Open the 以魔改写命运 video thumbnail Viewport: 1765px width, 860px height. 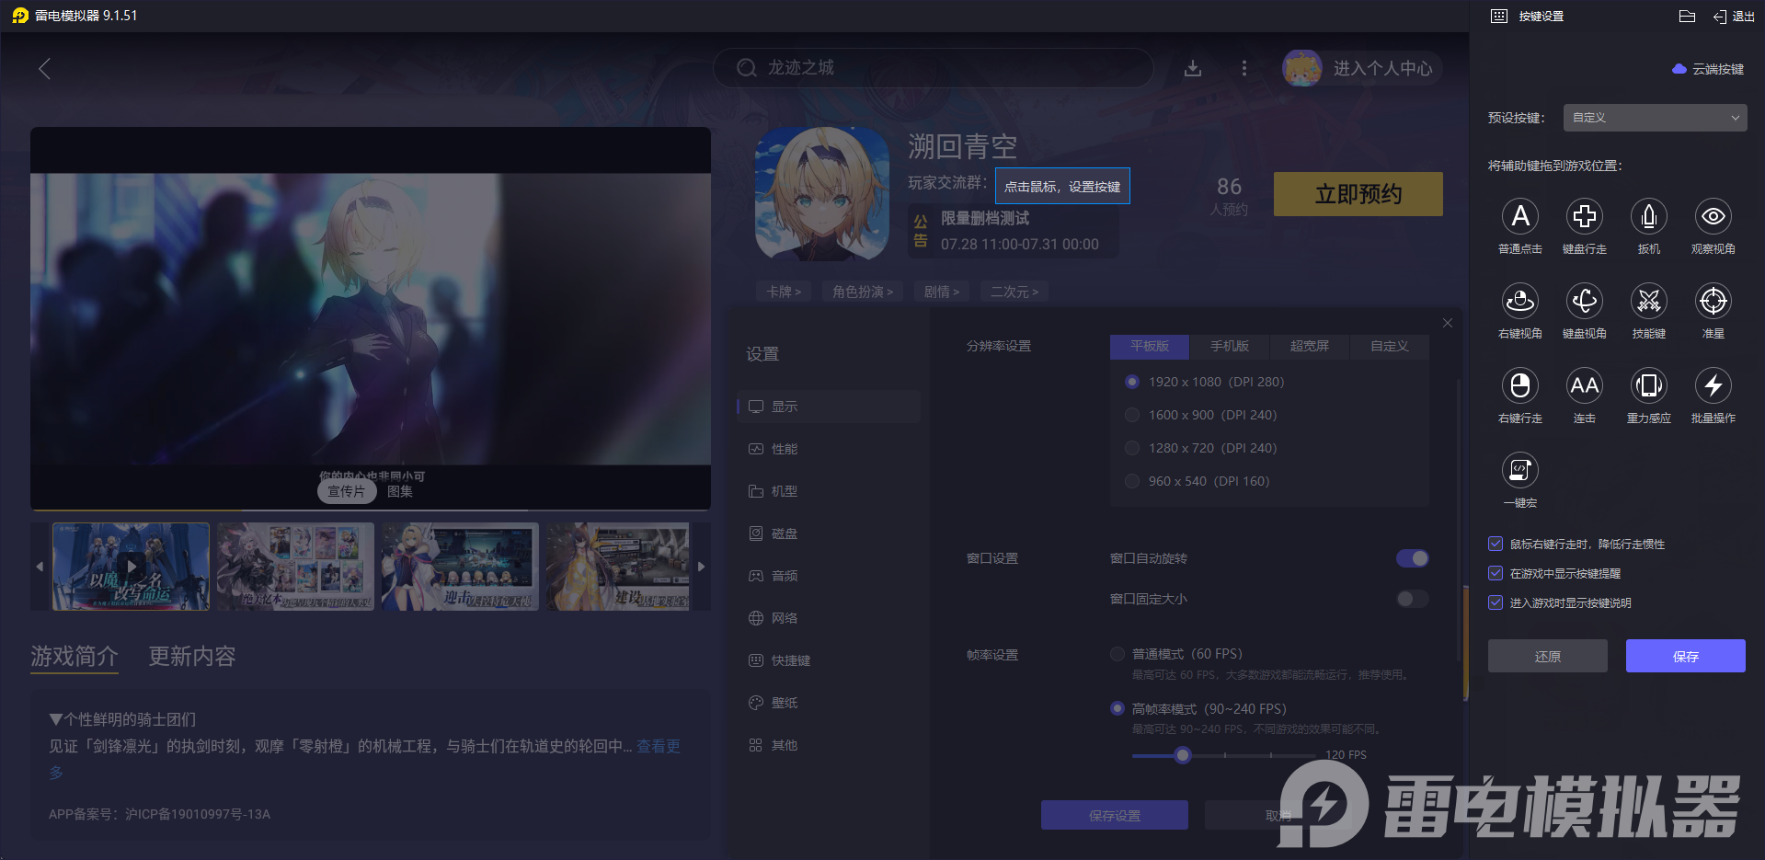[x=131, y=567]
